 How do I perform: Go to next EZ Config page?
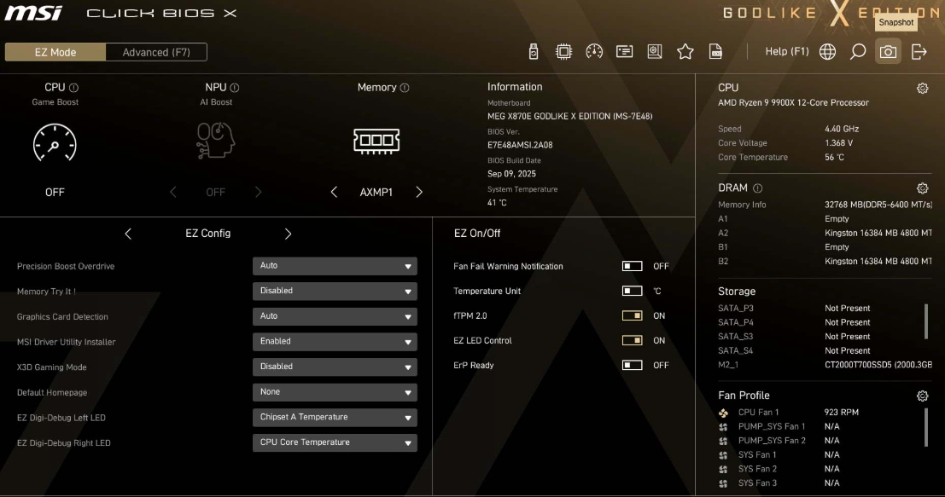(x=288, y=234)
